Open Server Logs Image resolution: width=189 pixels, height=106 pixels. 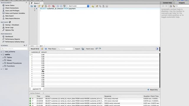coord(9,27)
